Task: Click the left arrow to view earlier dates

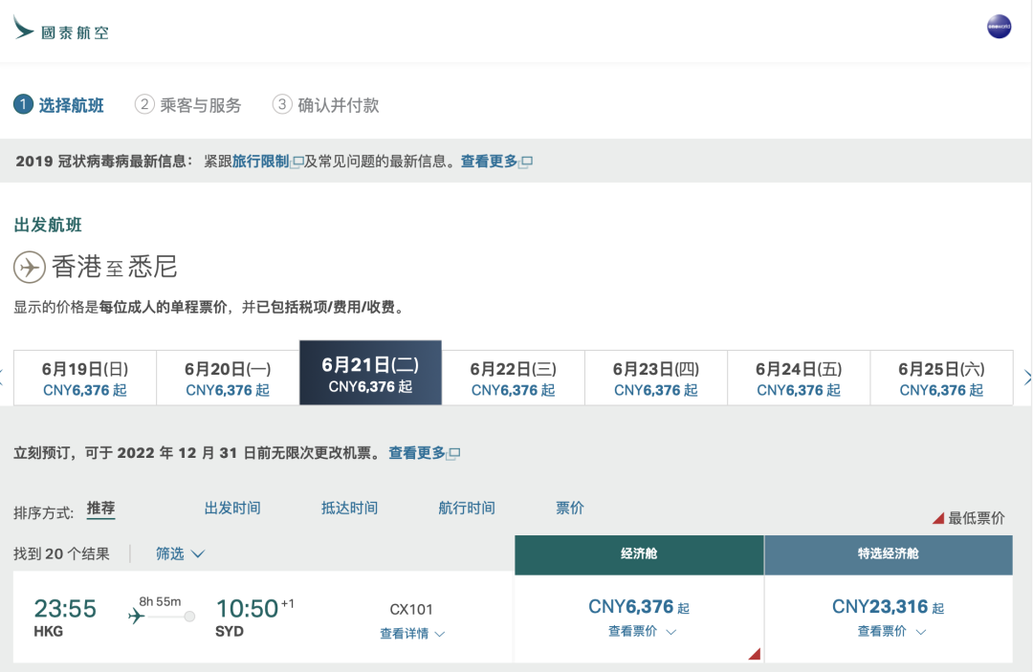Action: tap(5, 377)
